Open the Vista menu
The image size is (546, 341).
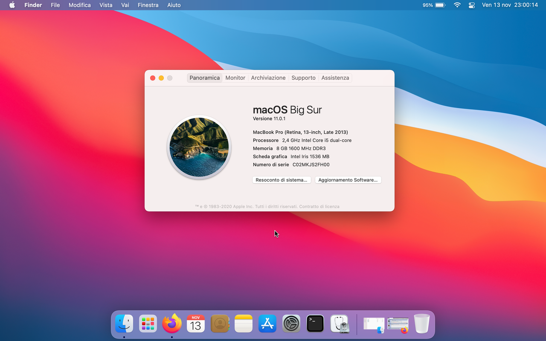106,5
